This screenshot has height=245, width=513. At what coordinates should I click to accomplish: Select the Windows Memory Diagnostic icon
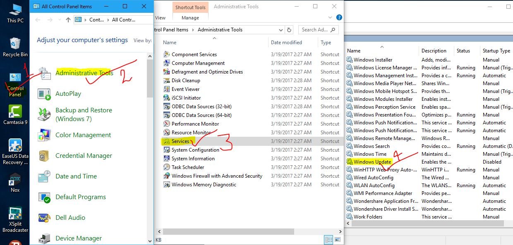pos(166,184)
